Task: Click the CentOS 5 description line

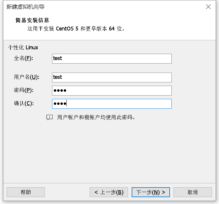Action: point(76,29)
